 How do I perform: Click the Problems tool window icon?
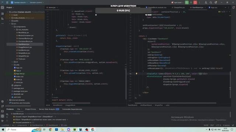[x=3, y=116]
